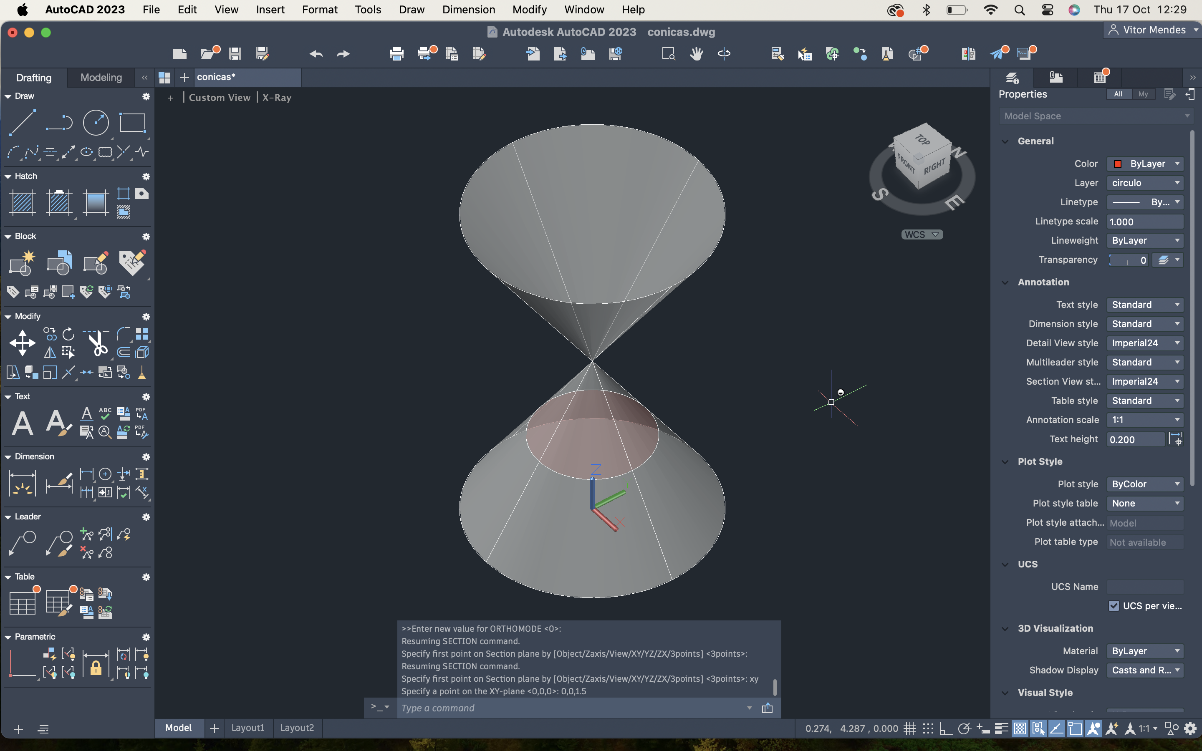Select the Multiline Text tool
This screenshot has height=751, width=1202.
coord(23,423)
